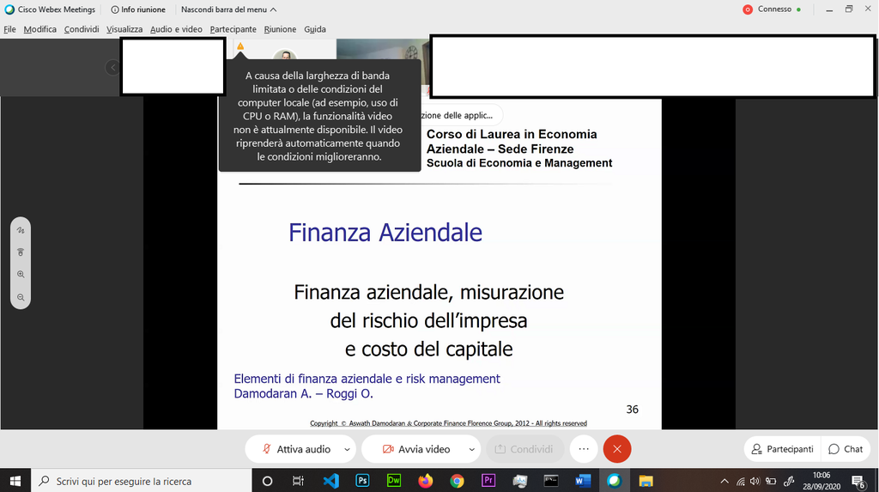
Task: Open Visual Studio Code from taskbar
Action: (x=330, y=481)
